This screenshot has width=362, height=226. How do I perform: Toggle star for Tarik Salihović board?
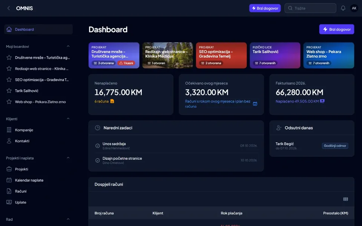point(9,91)
